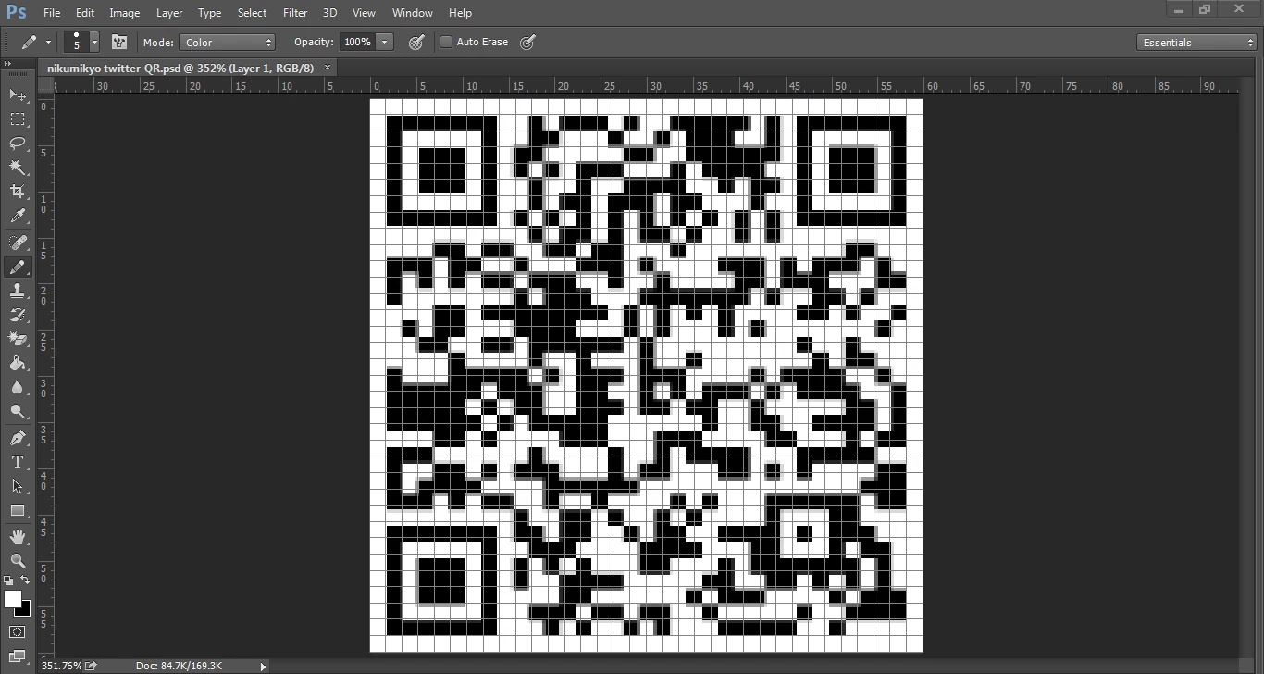
Task: Select the Clone Stamp tool
Action: point(18,291)
